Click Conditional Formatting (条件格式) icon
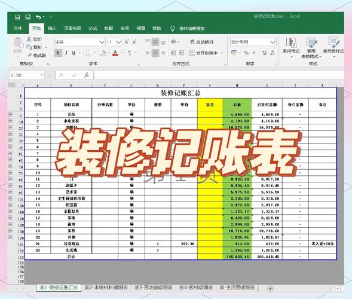 pos(291,42)
